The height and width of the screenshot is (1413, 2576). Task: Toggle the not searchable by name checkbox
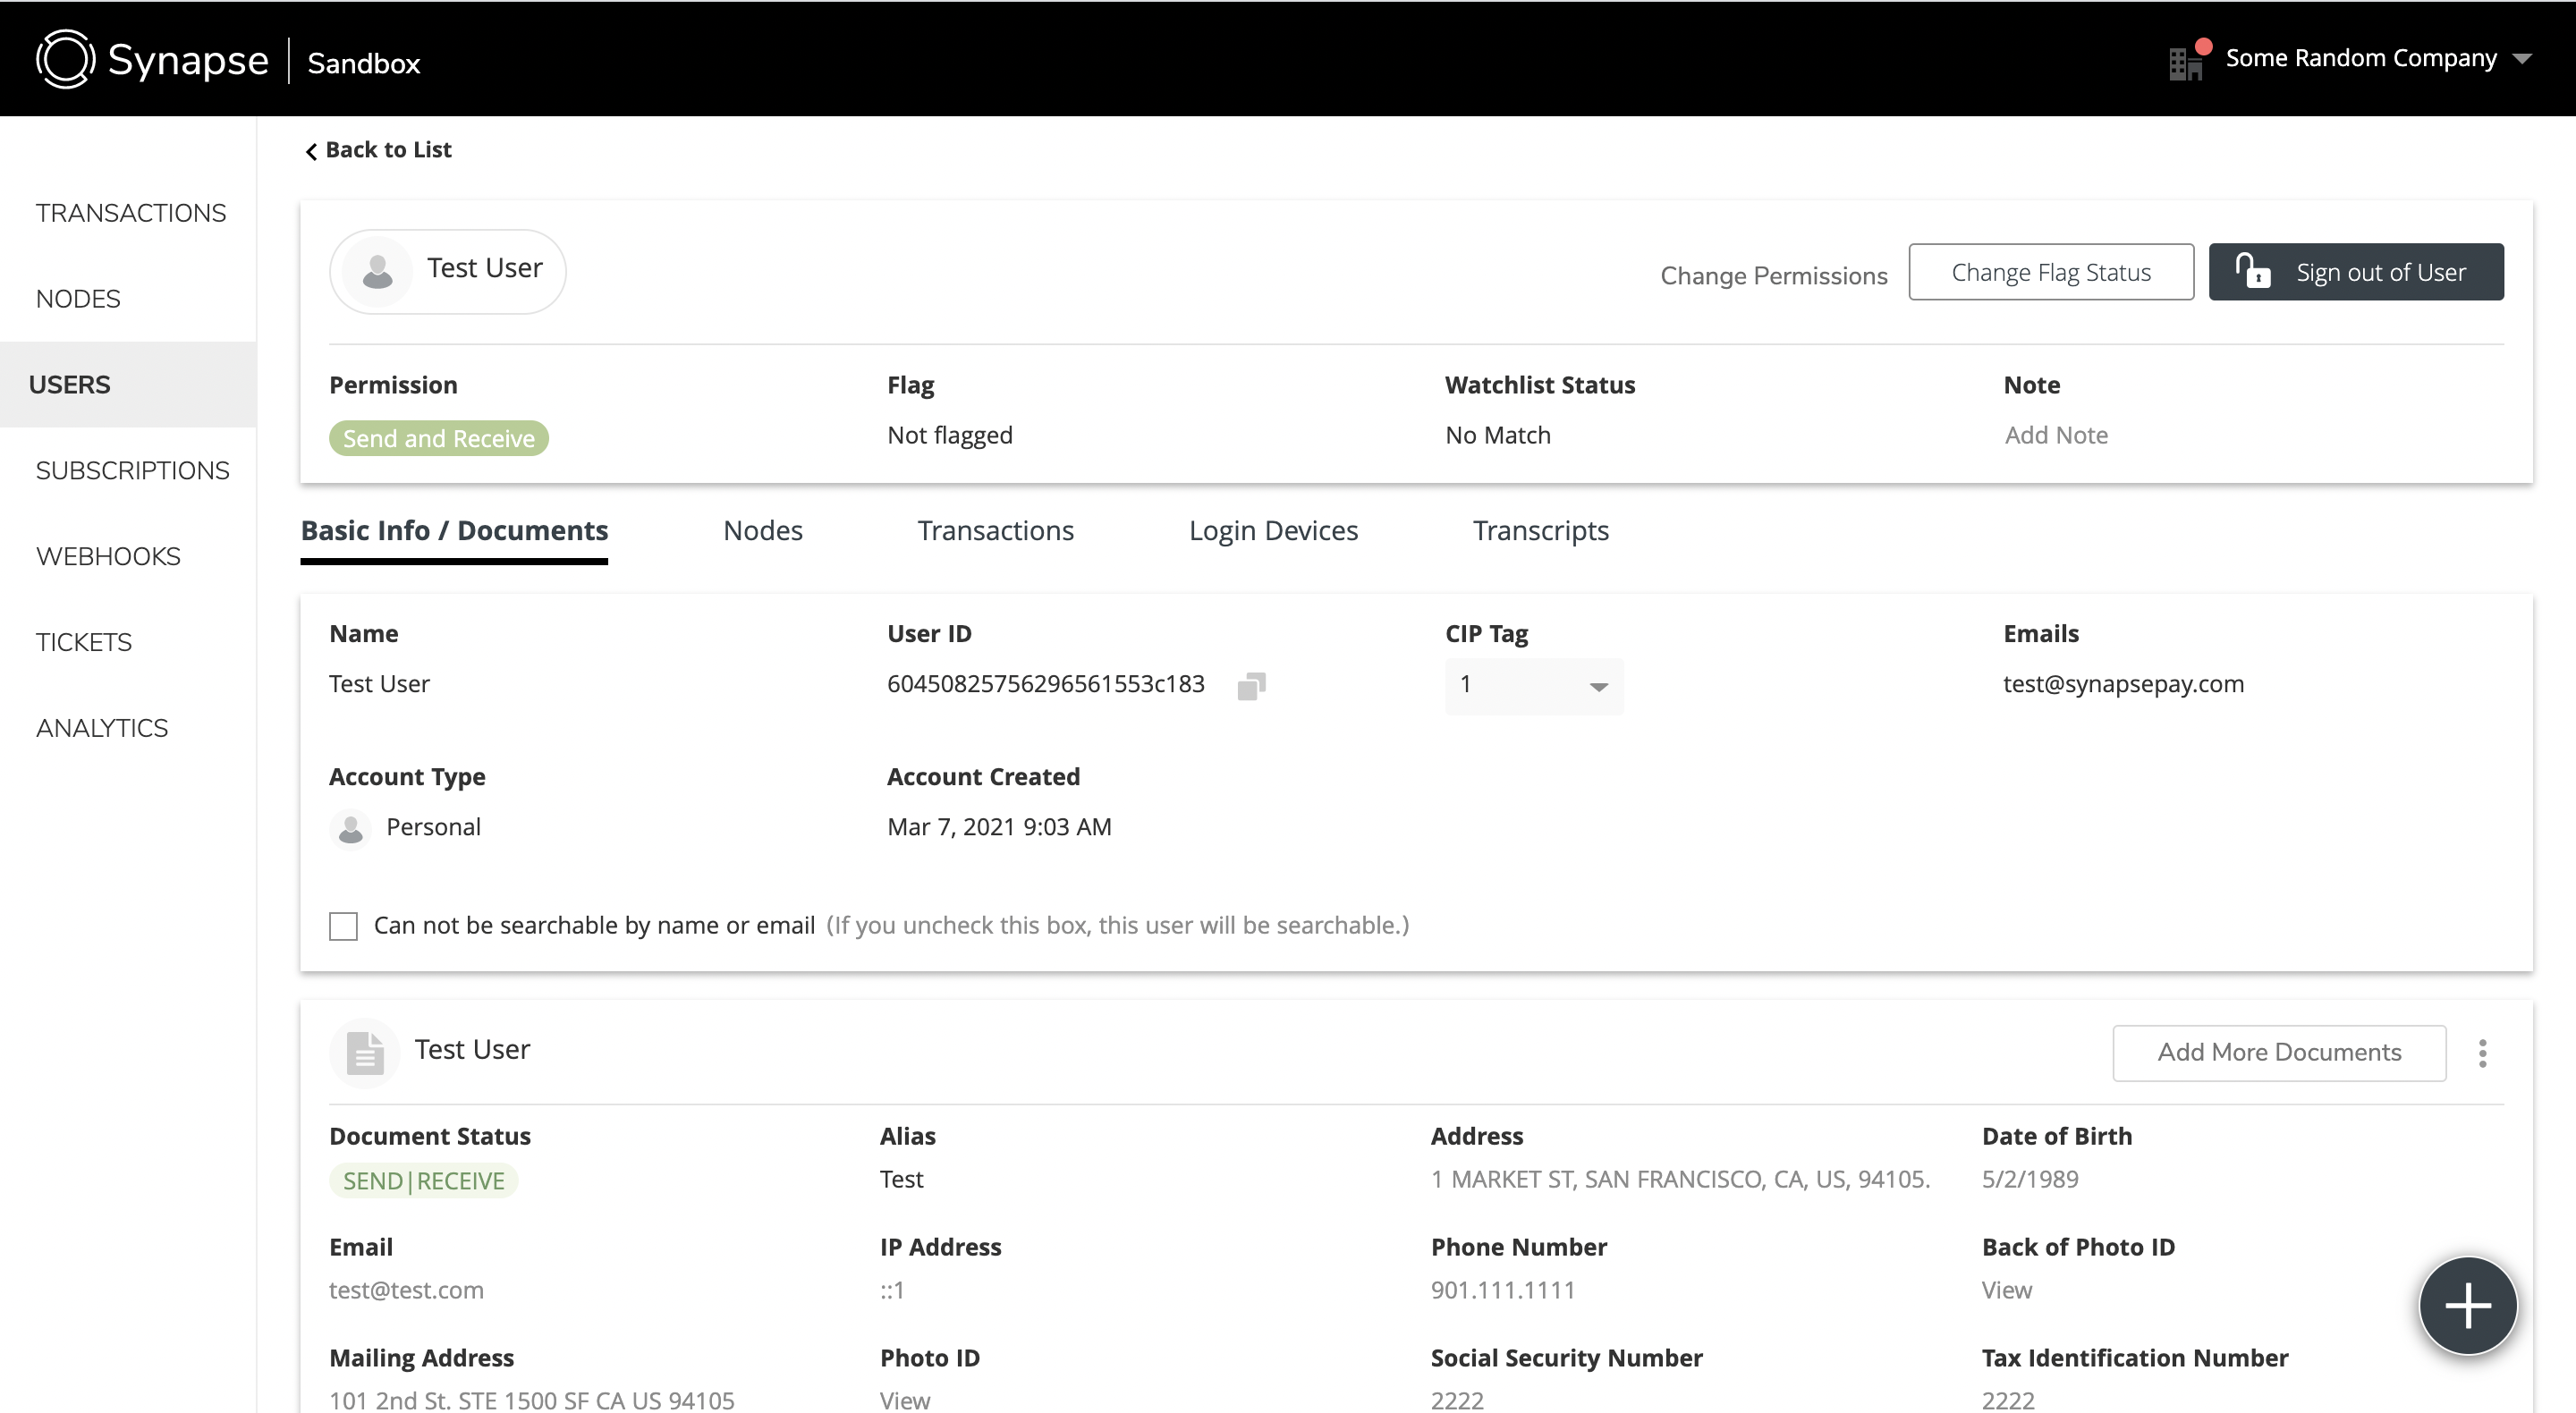tap(343, 926)
